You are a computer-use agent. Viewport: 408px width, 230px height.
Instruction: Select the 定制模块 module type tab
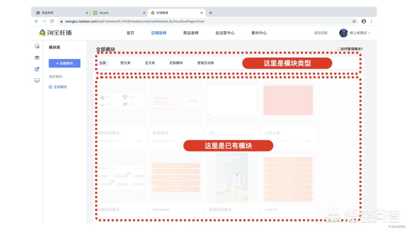[176, 63]
